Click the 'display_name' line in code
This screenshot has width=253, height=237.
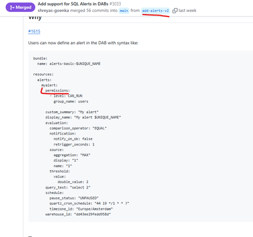pos(83,117)
